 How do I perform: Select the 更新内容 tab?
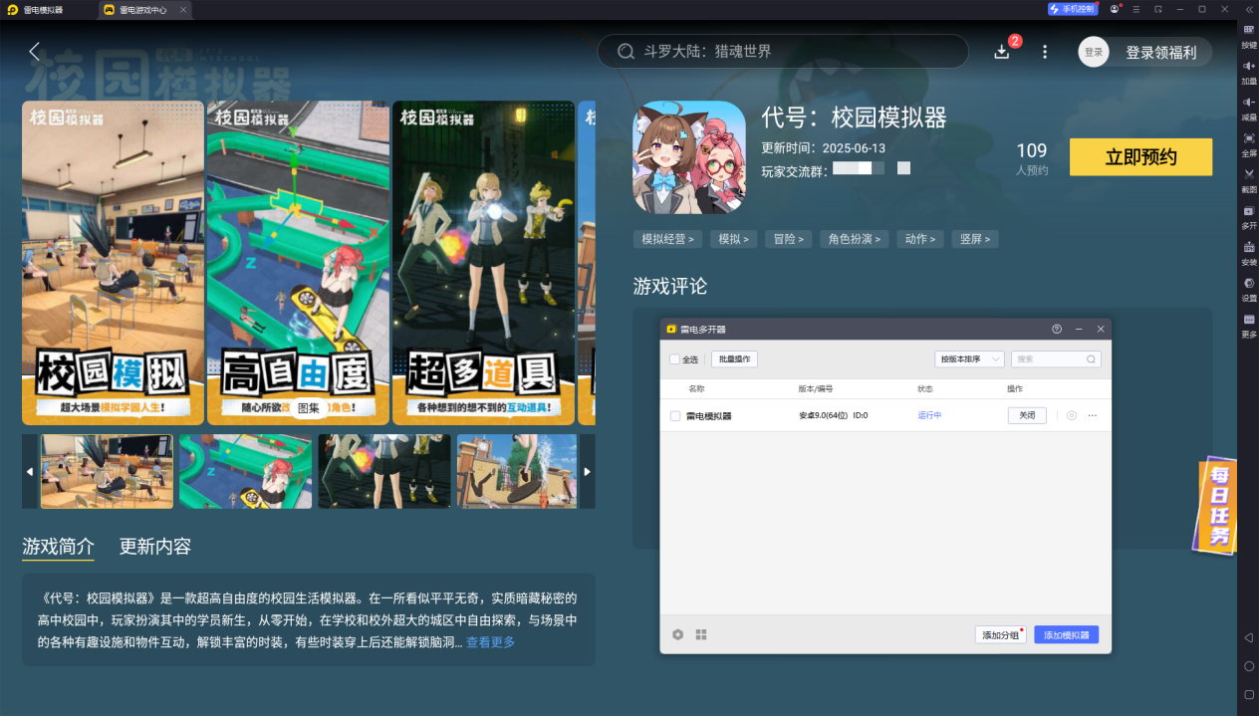[155, 546]
